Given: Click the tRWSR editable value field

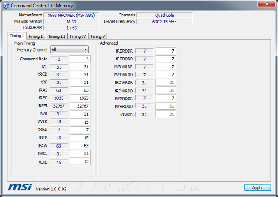Looking at the screenshot, I should 165,114.
